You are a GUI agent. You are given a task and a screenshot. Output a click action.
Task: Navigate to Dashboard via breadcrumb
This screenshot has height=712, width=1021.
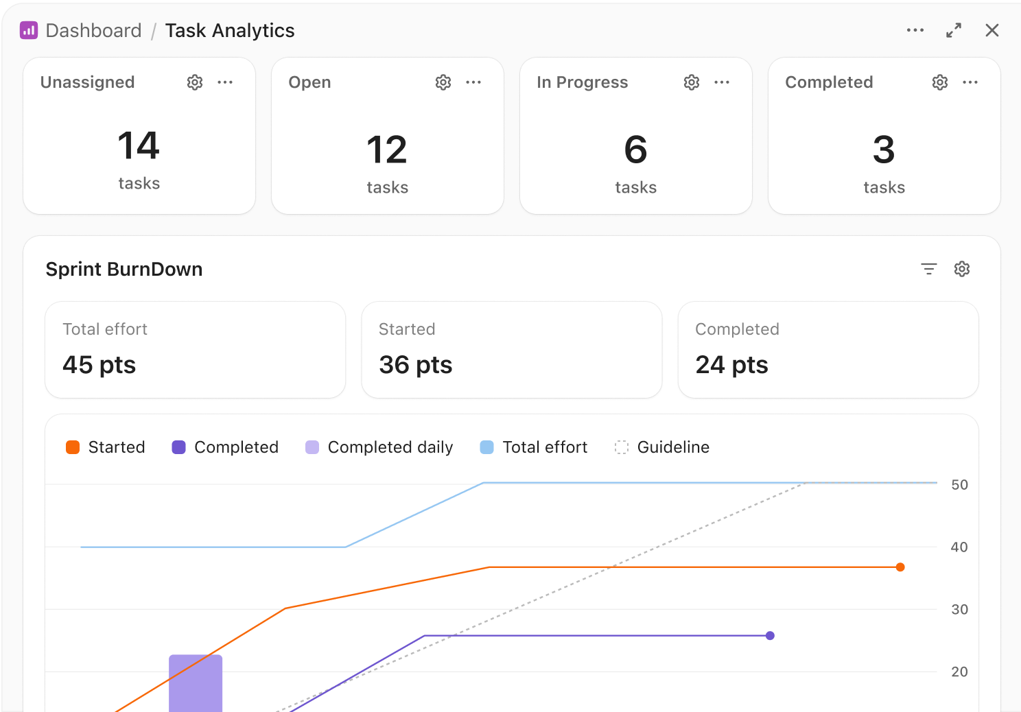coord(93,30)
